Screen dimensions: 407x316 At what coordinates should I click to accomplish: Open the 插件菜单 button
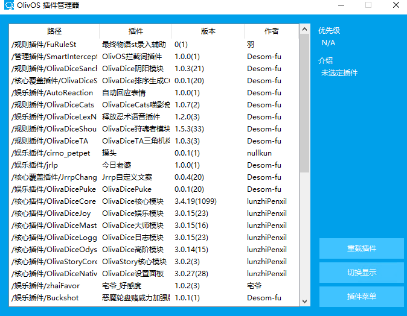361,297
